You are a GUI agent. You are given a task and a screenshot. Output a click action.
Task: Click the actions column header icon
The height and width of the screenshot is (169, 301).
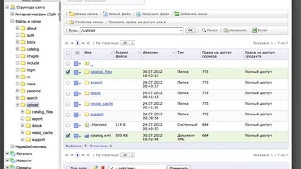coord(77,53)
